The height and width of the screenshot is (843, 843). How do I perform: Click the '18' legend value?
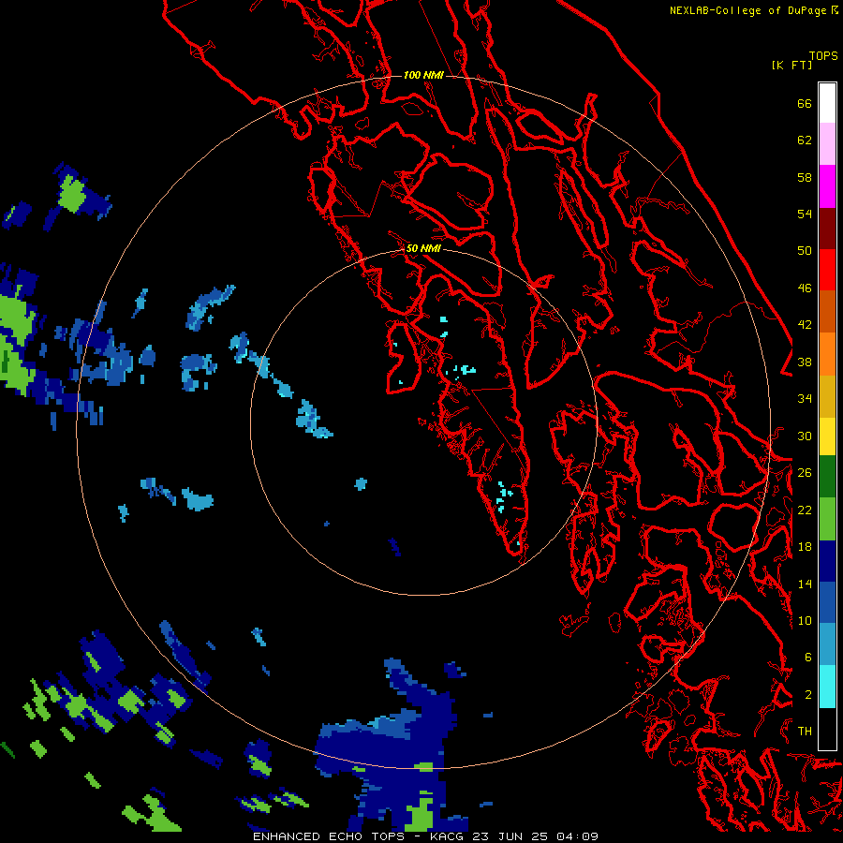805,547
